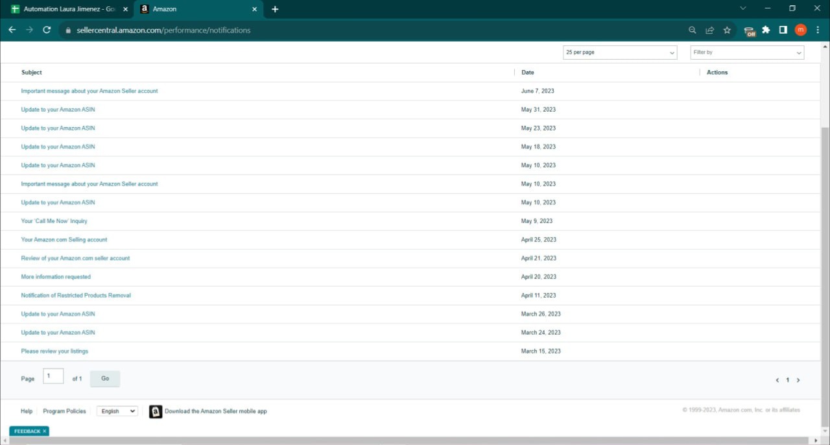Click the June 7, 2023 date cell

tap(538, 91)
